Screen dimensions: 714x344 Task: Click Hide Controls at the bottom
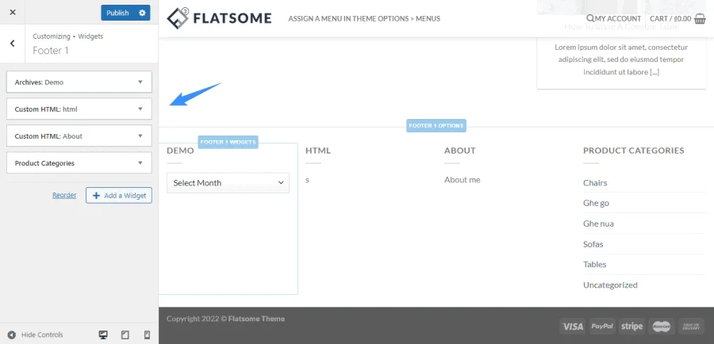click(x=36, y=334)
